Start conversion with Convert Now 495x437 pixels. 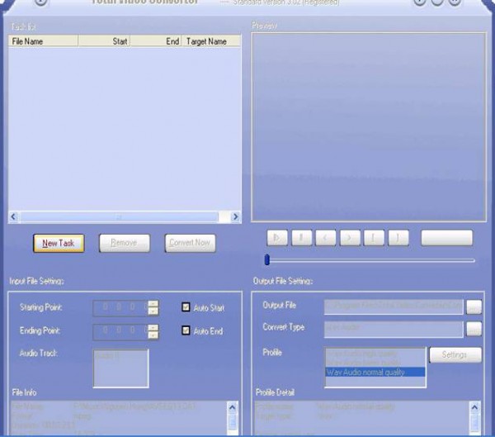[190, 243]
